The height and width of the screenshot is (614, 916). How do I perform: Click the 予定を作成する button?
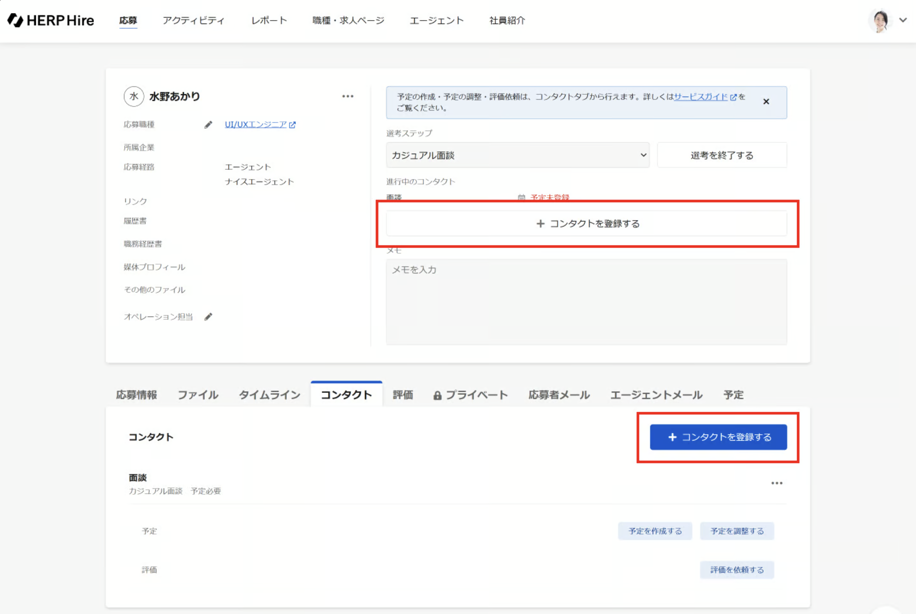pos(655,531)
